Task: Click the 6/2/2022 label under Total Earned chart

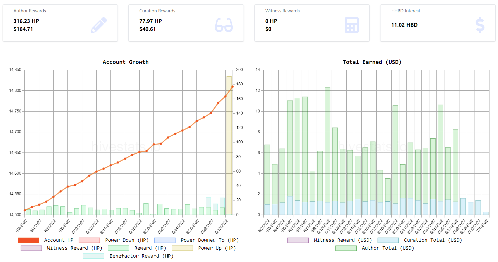Action: (x=264, y=226)
